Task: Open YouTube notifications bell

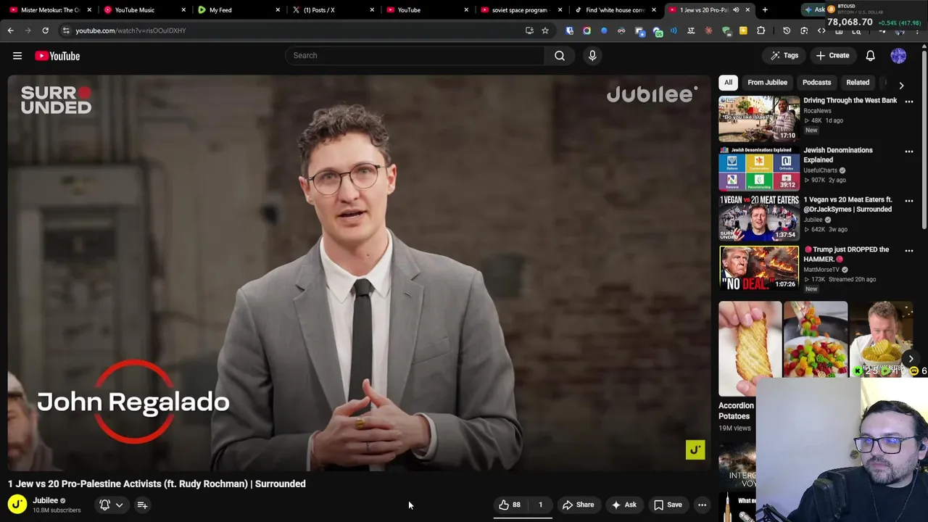Action: pos(871,55)
